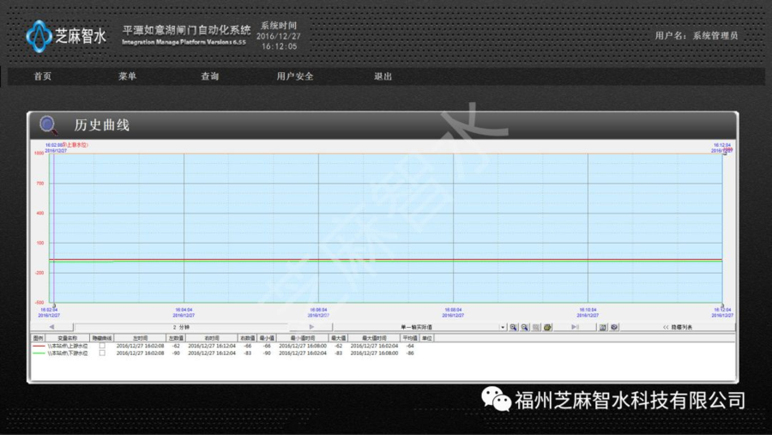This screenshot has height=435, width=772.
Task: Click the grayed selection zoom icon
Action: pos(536,327)
